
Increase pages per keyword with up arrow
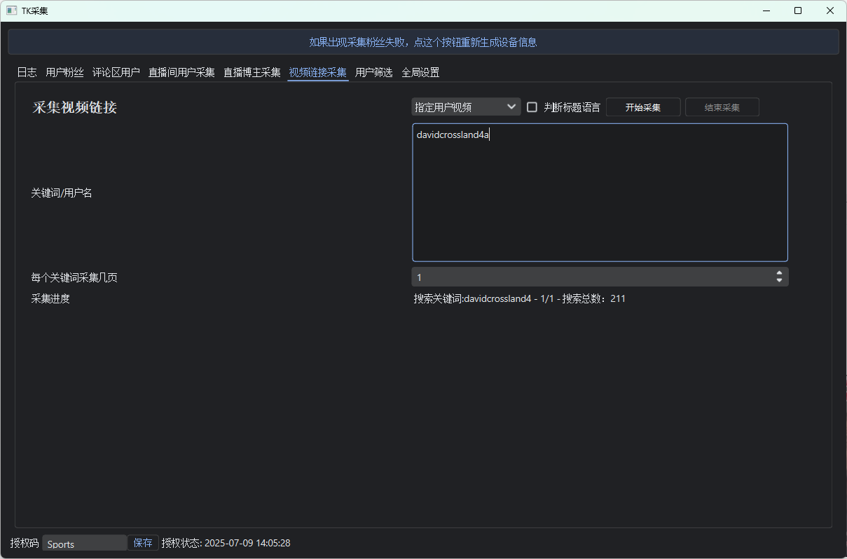pos(779,273)
